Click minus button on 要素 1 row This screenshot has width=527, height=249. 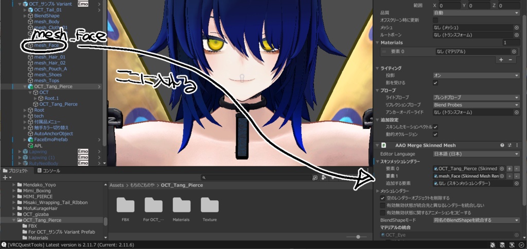516,176
